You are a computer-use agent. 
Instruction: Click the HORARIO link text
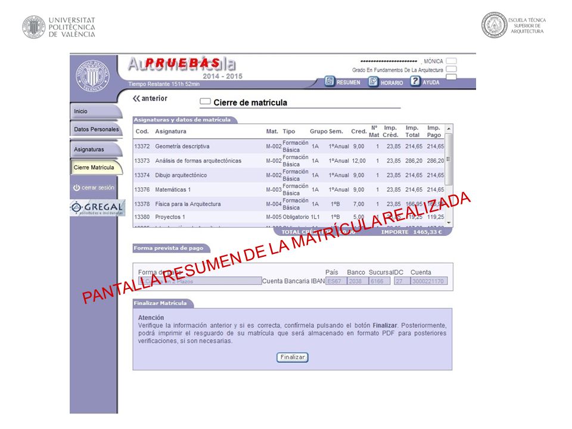392,83
